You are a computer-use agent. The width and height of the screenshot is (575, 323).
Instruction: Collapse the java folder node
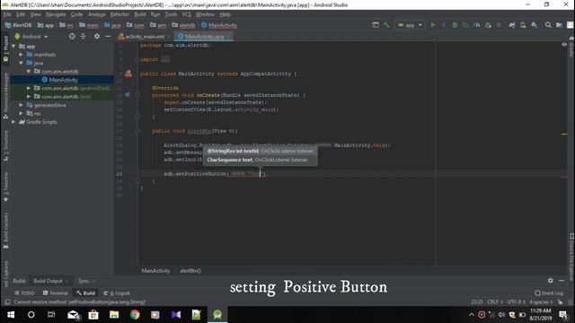tap(22, 63)
